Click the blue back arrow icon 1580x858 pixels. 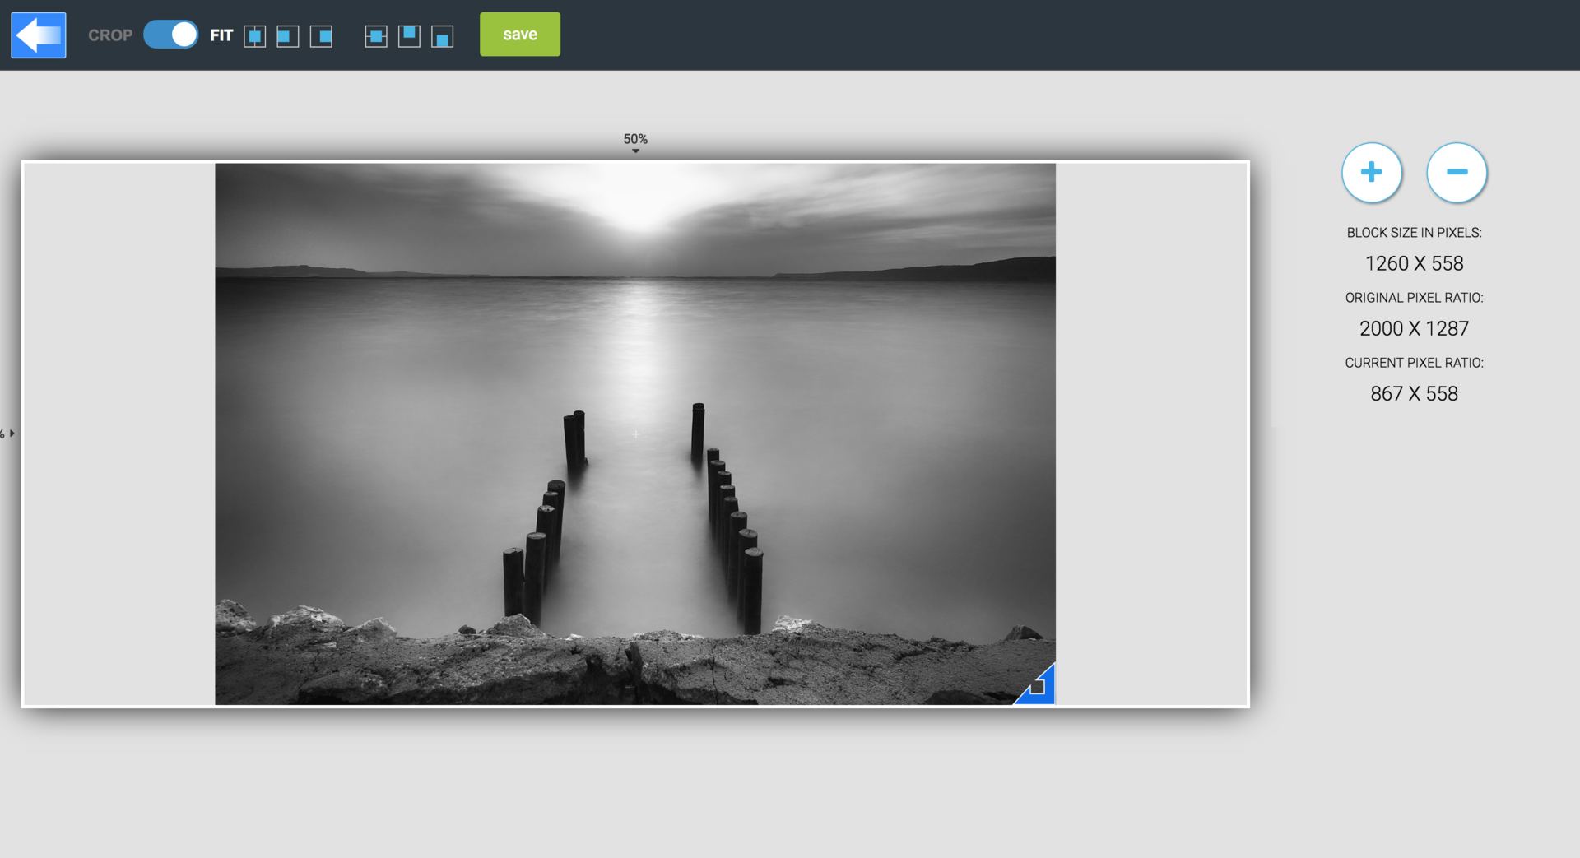click(38, 35)
